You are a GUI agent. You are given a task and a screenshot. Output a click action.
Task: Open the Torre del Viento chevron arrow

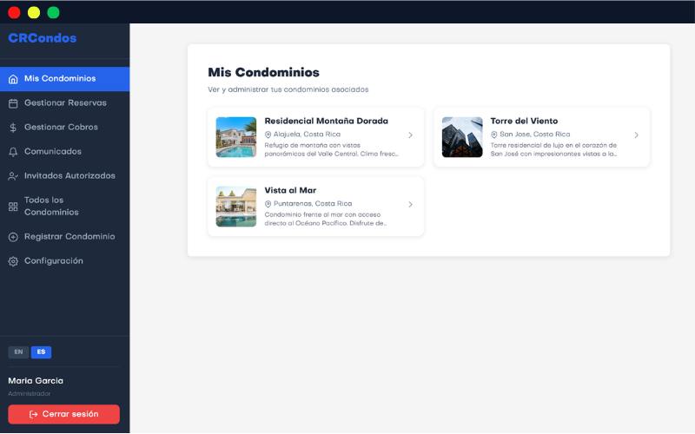coord(637,135)
